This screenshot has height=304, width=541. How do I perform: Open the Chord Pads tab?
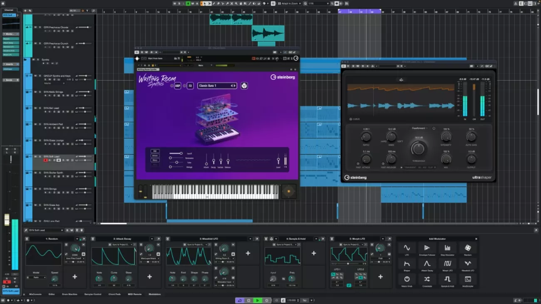115,294
